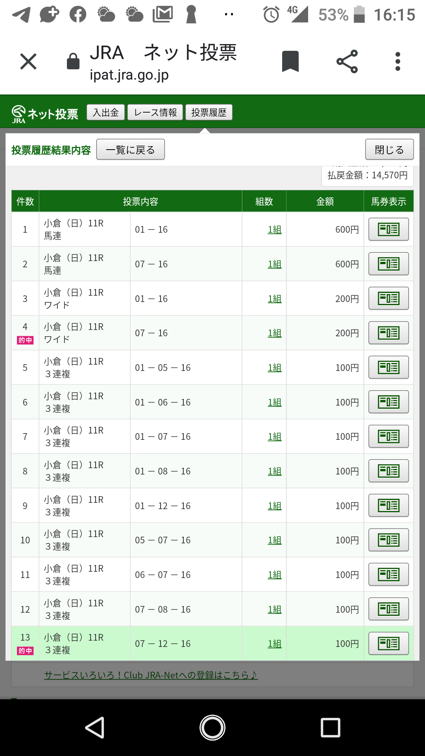Switch to the レース情報 tab
The height and width of the screenshot is (756, 425).
(x=155, y=113)
